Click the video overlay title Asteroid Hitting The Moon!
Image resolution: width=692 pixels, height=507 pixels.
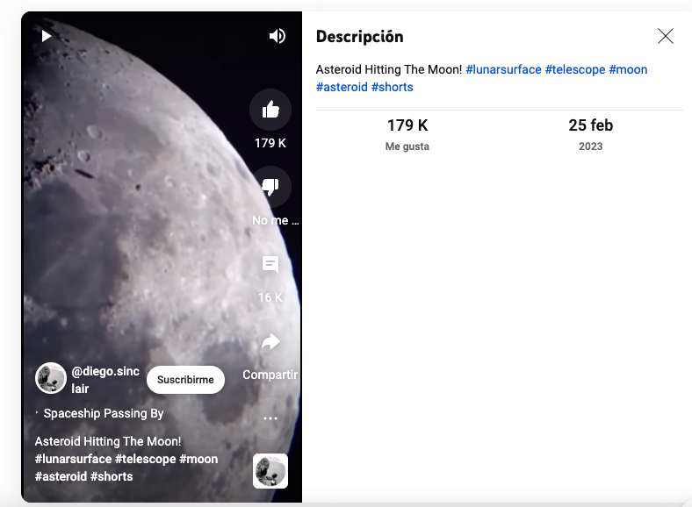[108, 441]
